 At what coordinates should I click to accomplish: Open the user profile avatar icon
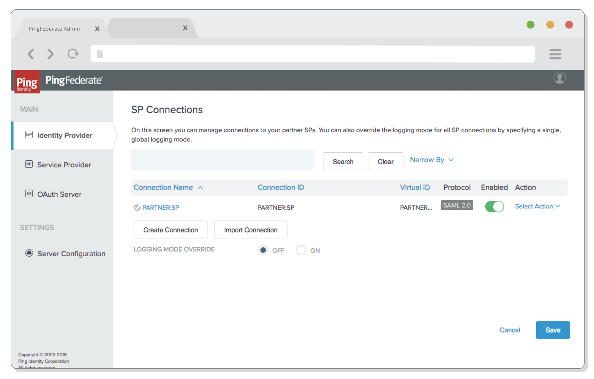tap(559, 78)
